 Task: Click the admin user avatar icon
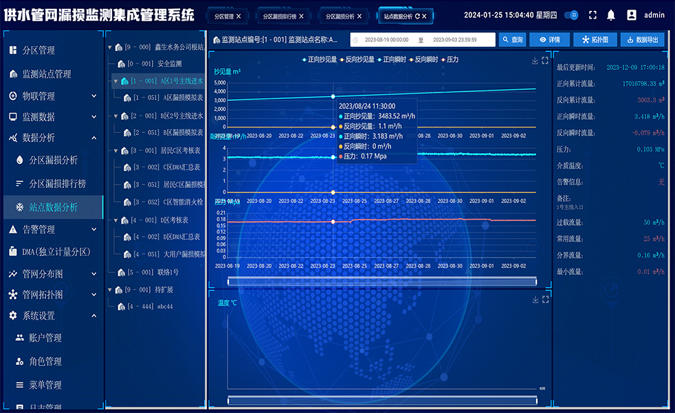(x=632, y=15)
